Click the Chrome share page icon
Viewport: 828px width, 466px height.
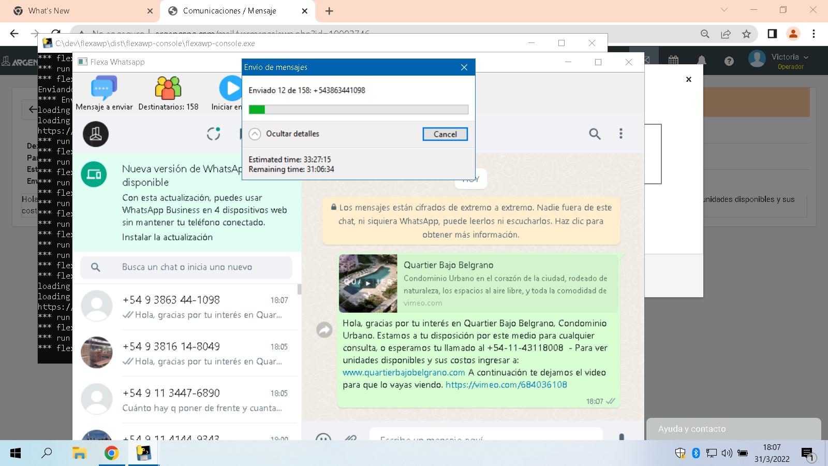click(726, 34)
